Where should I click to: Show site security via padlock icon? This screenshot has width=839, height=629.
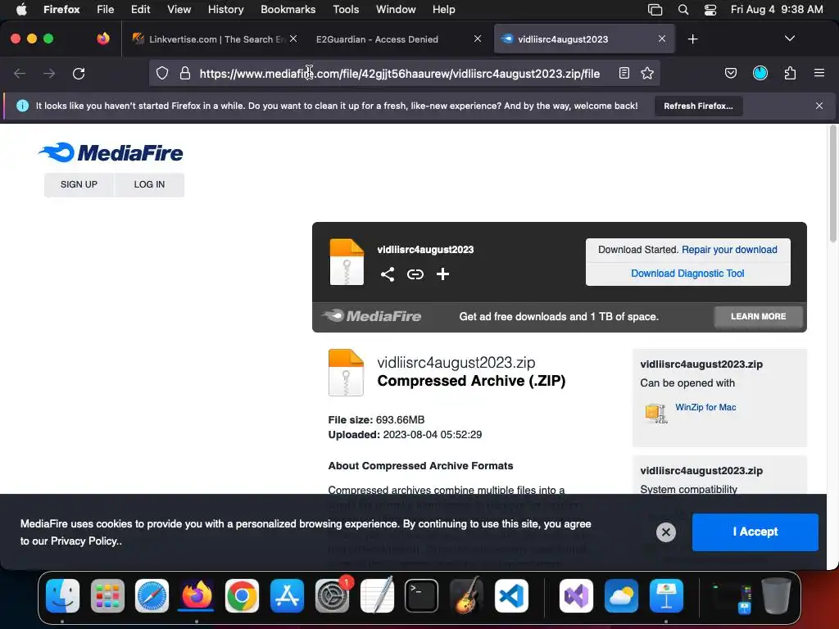tap(185, 73)
